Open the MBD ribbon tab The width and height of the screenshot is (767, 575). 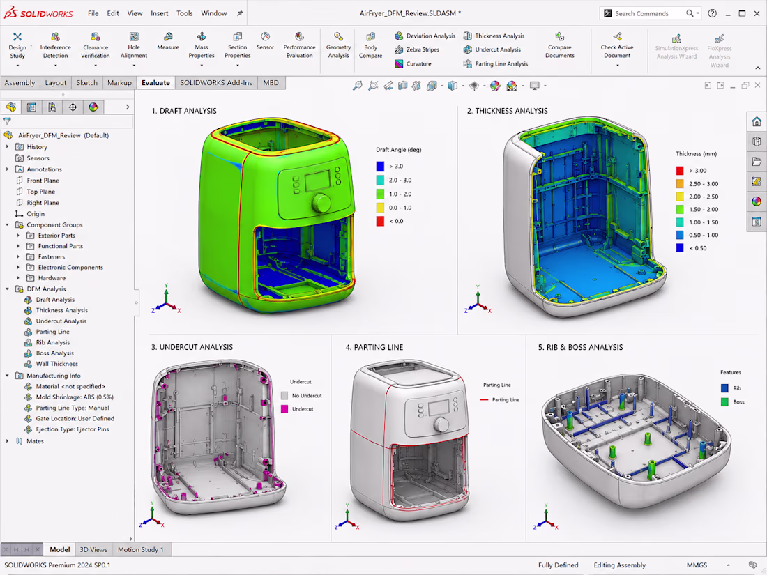click(271, 83)
